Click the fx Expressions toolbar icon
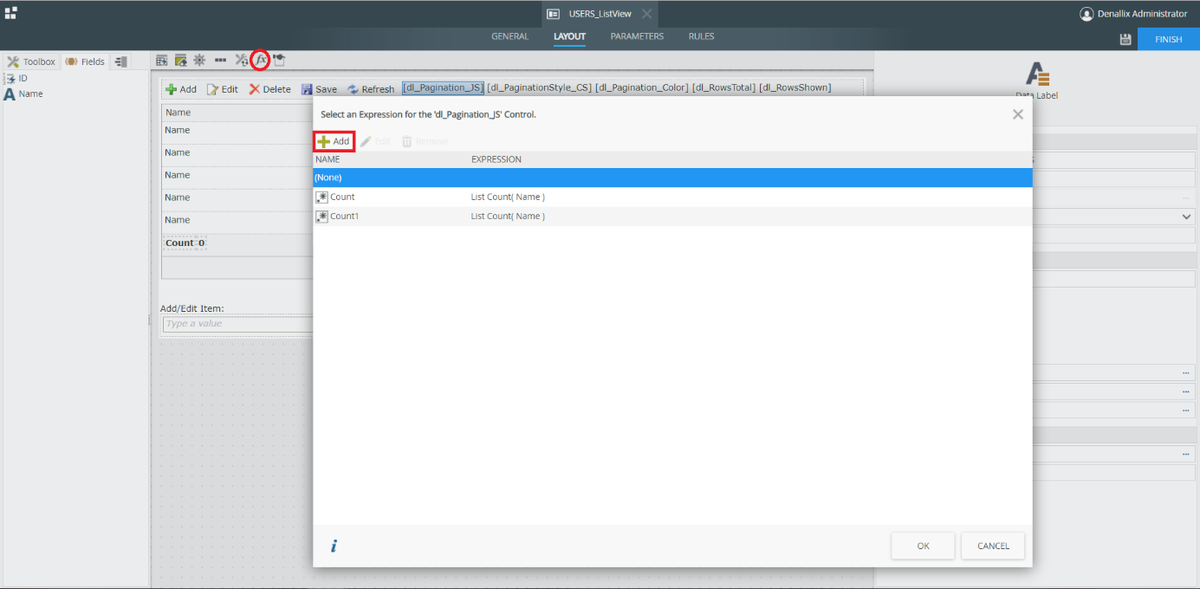This screenshot has width=1200, height=589. pyautogui.click(x=260, y=60)
